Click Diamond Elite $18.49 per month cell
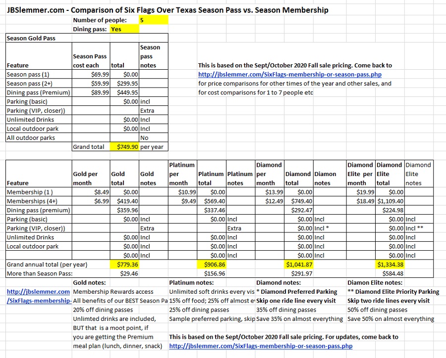Image resolution: width=446 pixels, height=358 pixels. pyautogui.click(x=361, y=201)
